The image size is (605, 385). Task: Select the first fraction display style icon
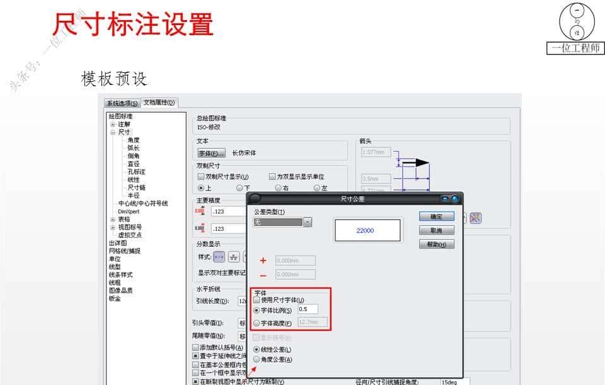[x=219, y=258]
